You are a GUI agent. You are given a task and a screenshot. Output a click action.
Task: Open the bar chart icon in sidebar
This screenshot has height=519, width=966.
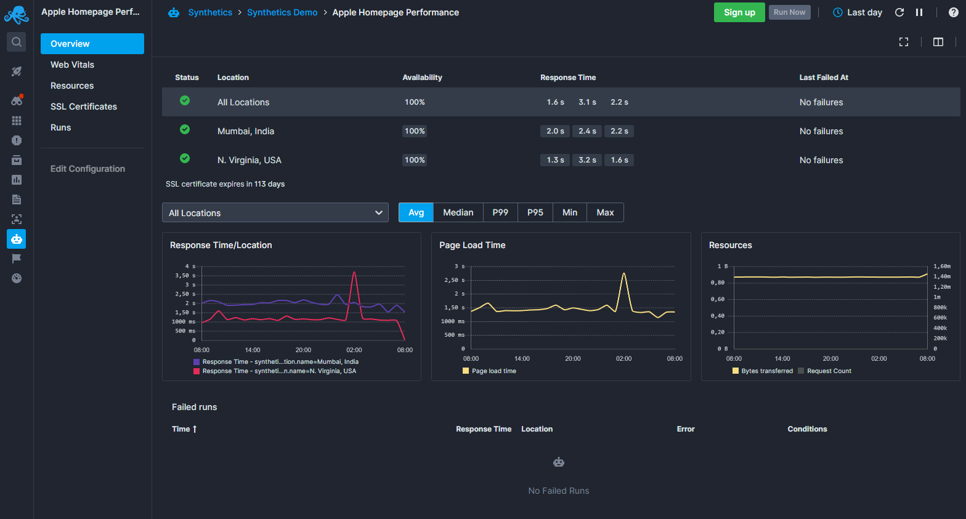[17, 180]
